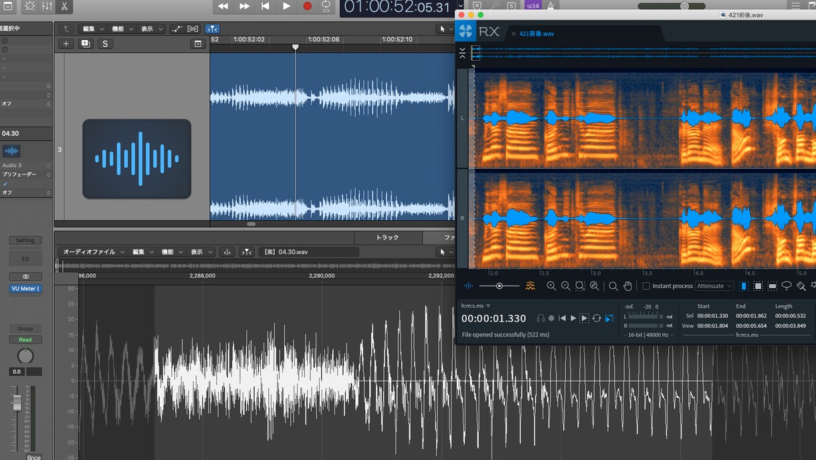816x460 pixels.
Task: Click the zoom out magnifier in RX
Action: tap(566, 286)
